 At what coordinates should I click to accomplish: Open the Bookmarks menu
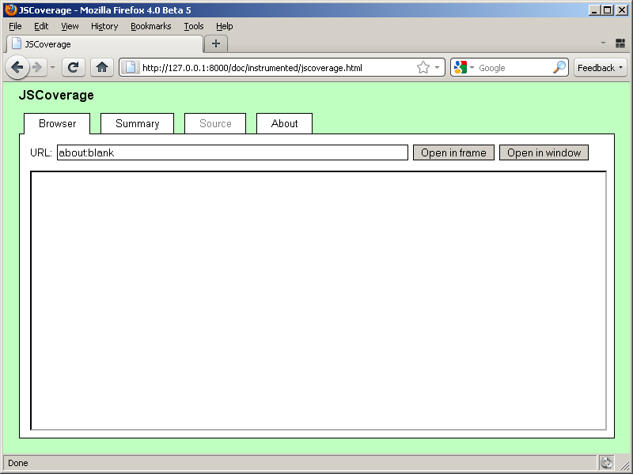click(x=151, y=26)
